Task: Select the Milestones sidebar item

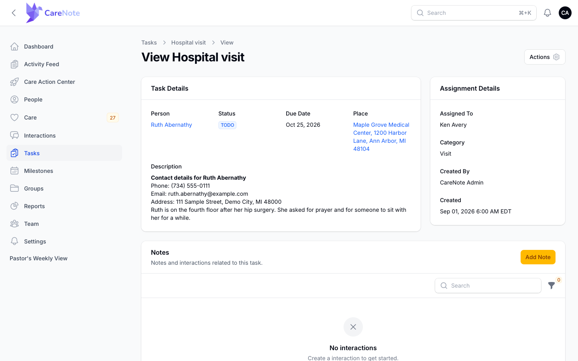Action: click(x=64, y=171)
